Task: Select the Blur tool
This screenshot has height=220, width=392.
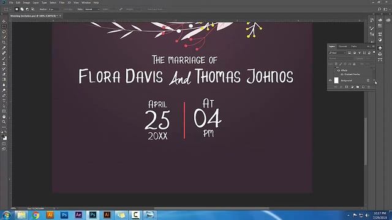Action: [4, 85]
